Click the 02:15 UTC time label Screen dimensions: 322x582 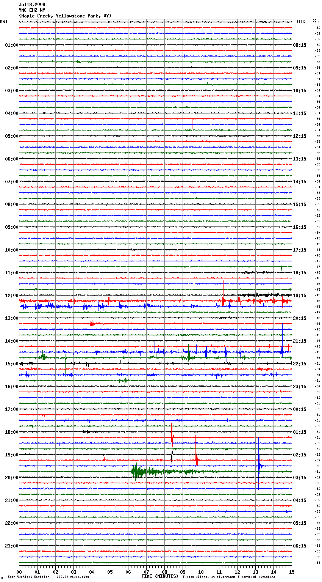(300, 455)
